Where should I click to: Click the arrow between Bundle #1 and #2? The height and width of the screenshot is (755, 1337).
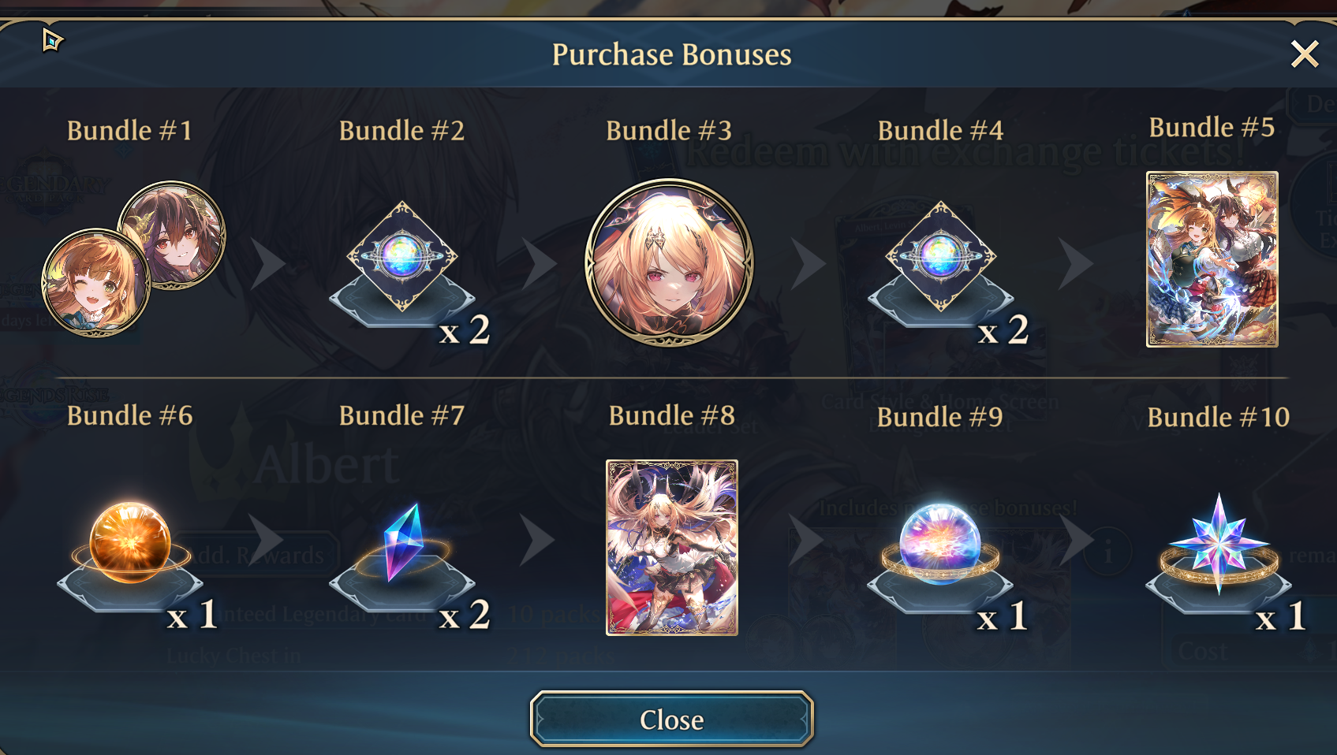pyautogui.click(x=268, y=263)
